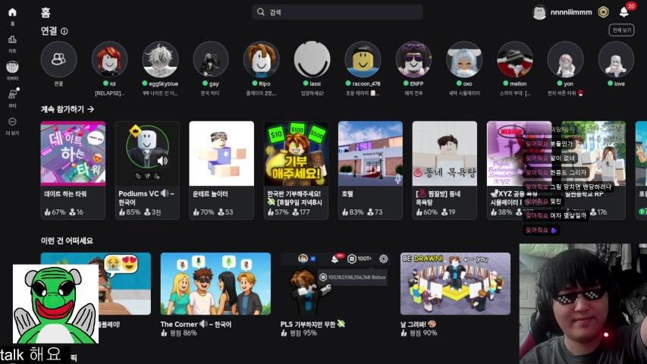Image resolution: width=647 pixels, height=364 pixels.
Task: Click the The Corner – 한국어 title
Action: (x=196, y=325)
